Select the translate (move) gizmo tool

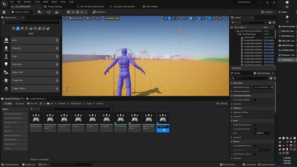pos(169,19)
